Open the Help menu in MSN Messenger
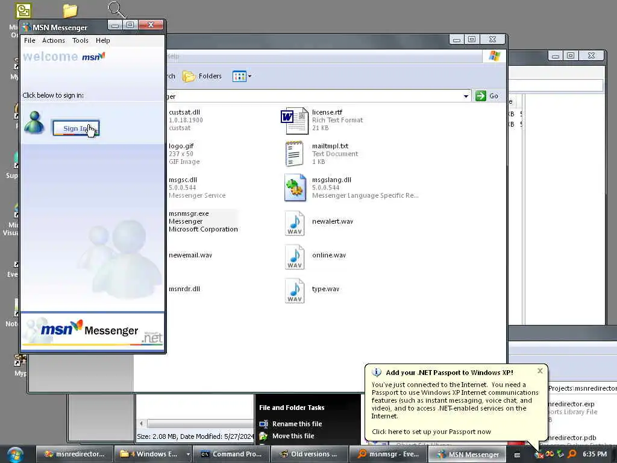The width and height of the screenshot is (617, 463). 102,40
